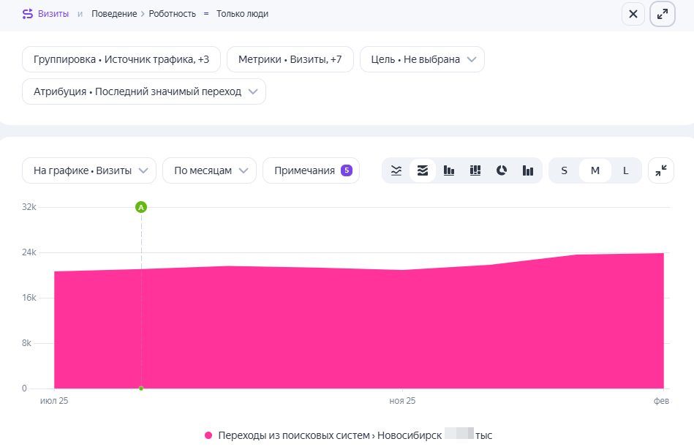Click the expand fullscreen arrows button
The width and height of the screenshot is (694, 447).
coord(662,14)
